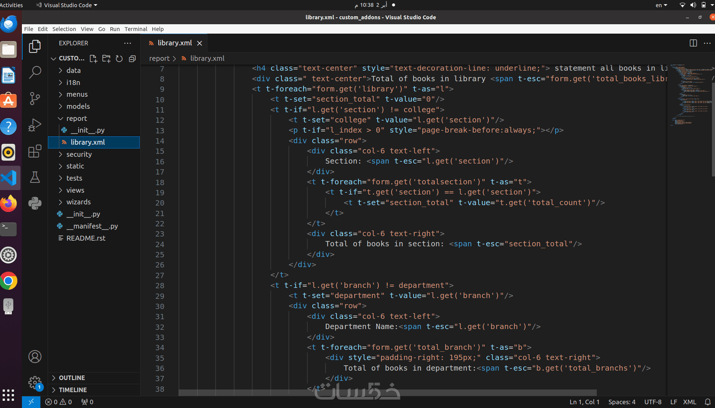Refresh the Explorer file tree
This screenshot has width=715, height=408.
pyautogui.click(x=119, y=58)
